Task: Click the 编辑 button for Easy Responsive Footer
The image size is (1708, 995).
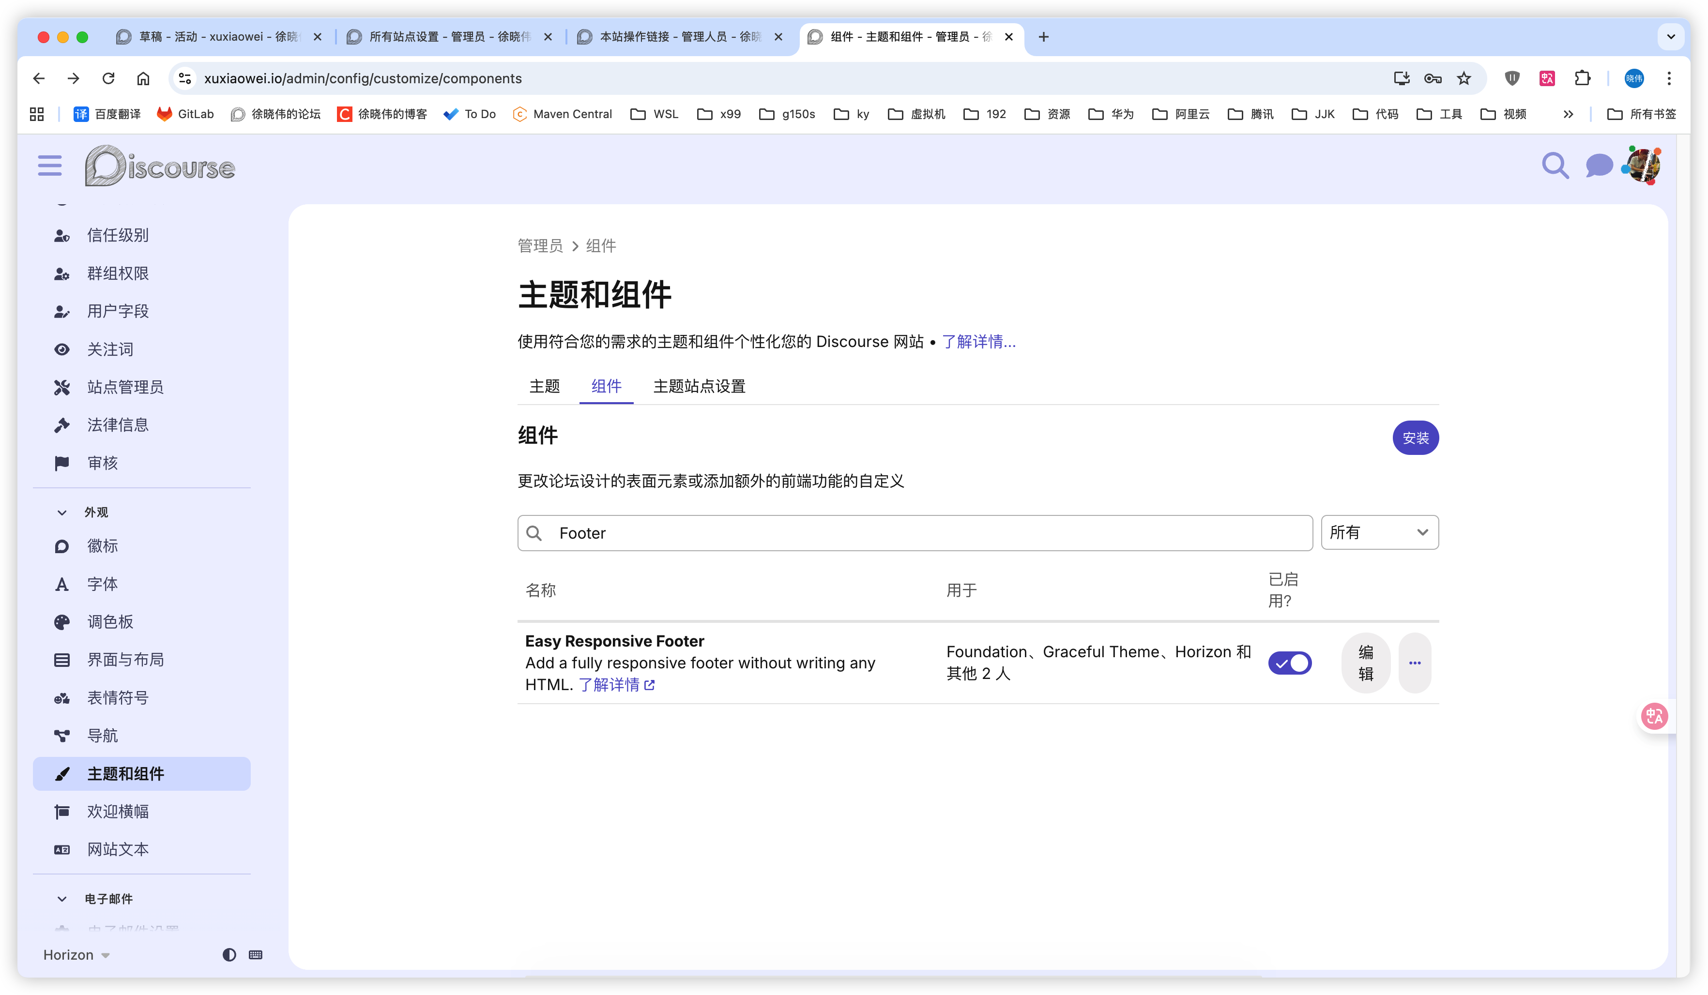Action: pyautogui.click(x=1365, y=663)
